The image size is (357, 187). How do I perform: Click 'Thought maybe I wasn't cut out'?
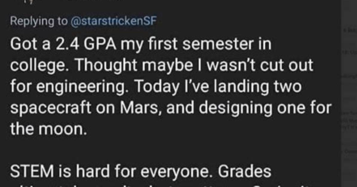click(x=193, y=66)
